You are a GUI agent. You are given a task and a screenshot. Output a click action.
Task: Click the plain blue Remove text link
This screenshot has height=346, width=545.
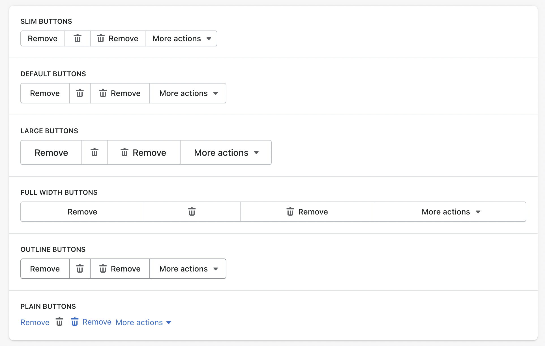pyautogui.click(x=35, y=322)
